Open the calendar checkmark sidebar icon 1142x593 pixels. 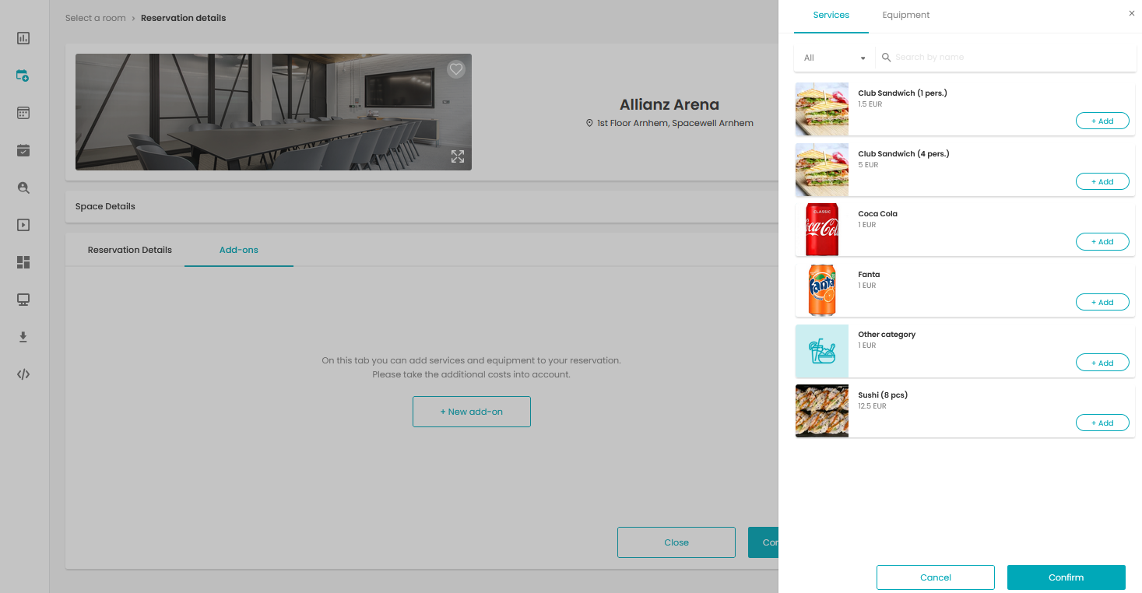point(23,150)
